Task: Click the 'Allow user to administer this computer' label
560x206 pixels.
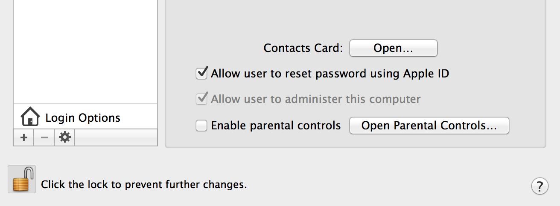Action: (x=316, y=99)
